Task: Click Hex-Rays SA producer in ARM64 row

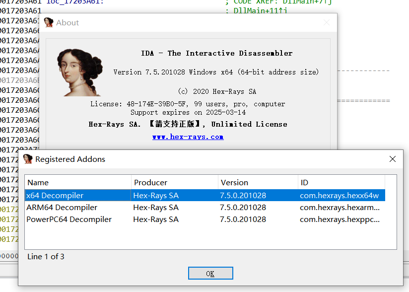Action: click(x=156, y=208)
